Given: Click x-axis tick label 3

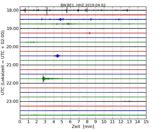Looking at the screenshot, I should [45, 122].
